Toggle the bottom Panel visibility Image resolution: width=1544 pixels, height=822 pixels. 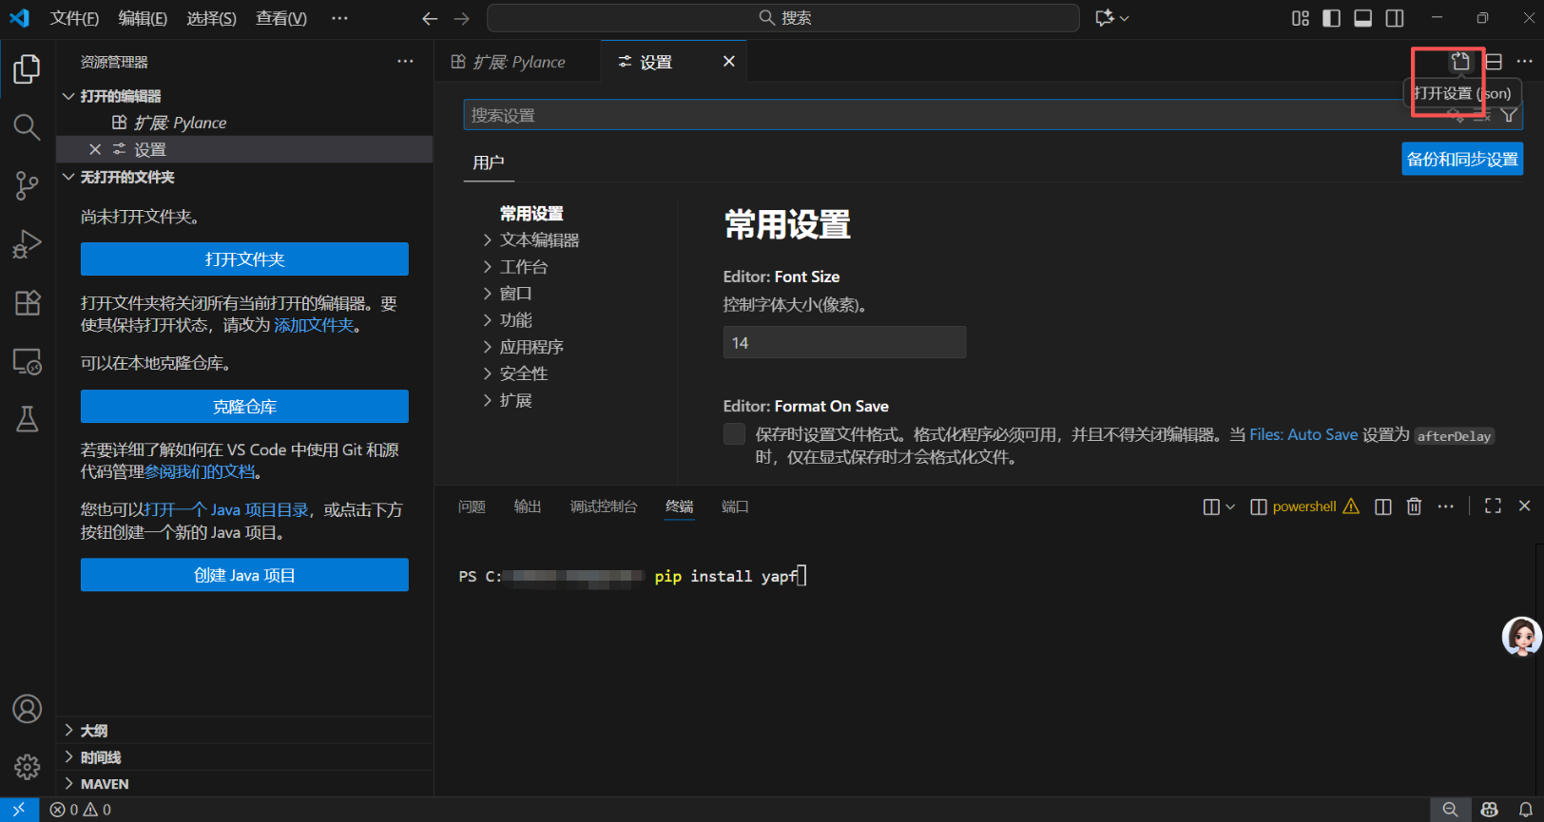[x=1362, y=18]
